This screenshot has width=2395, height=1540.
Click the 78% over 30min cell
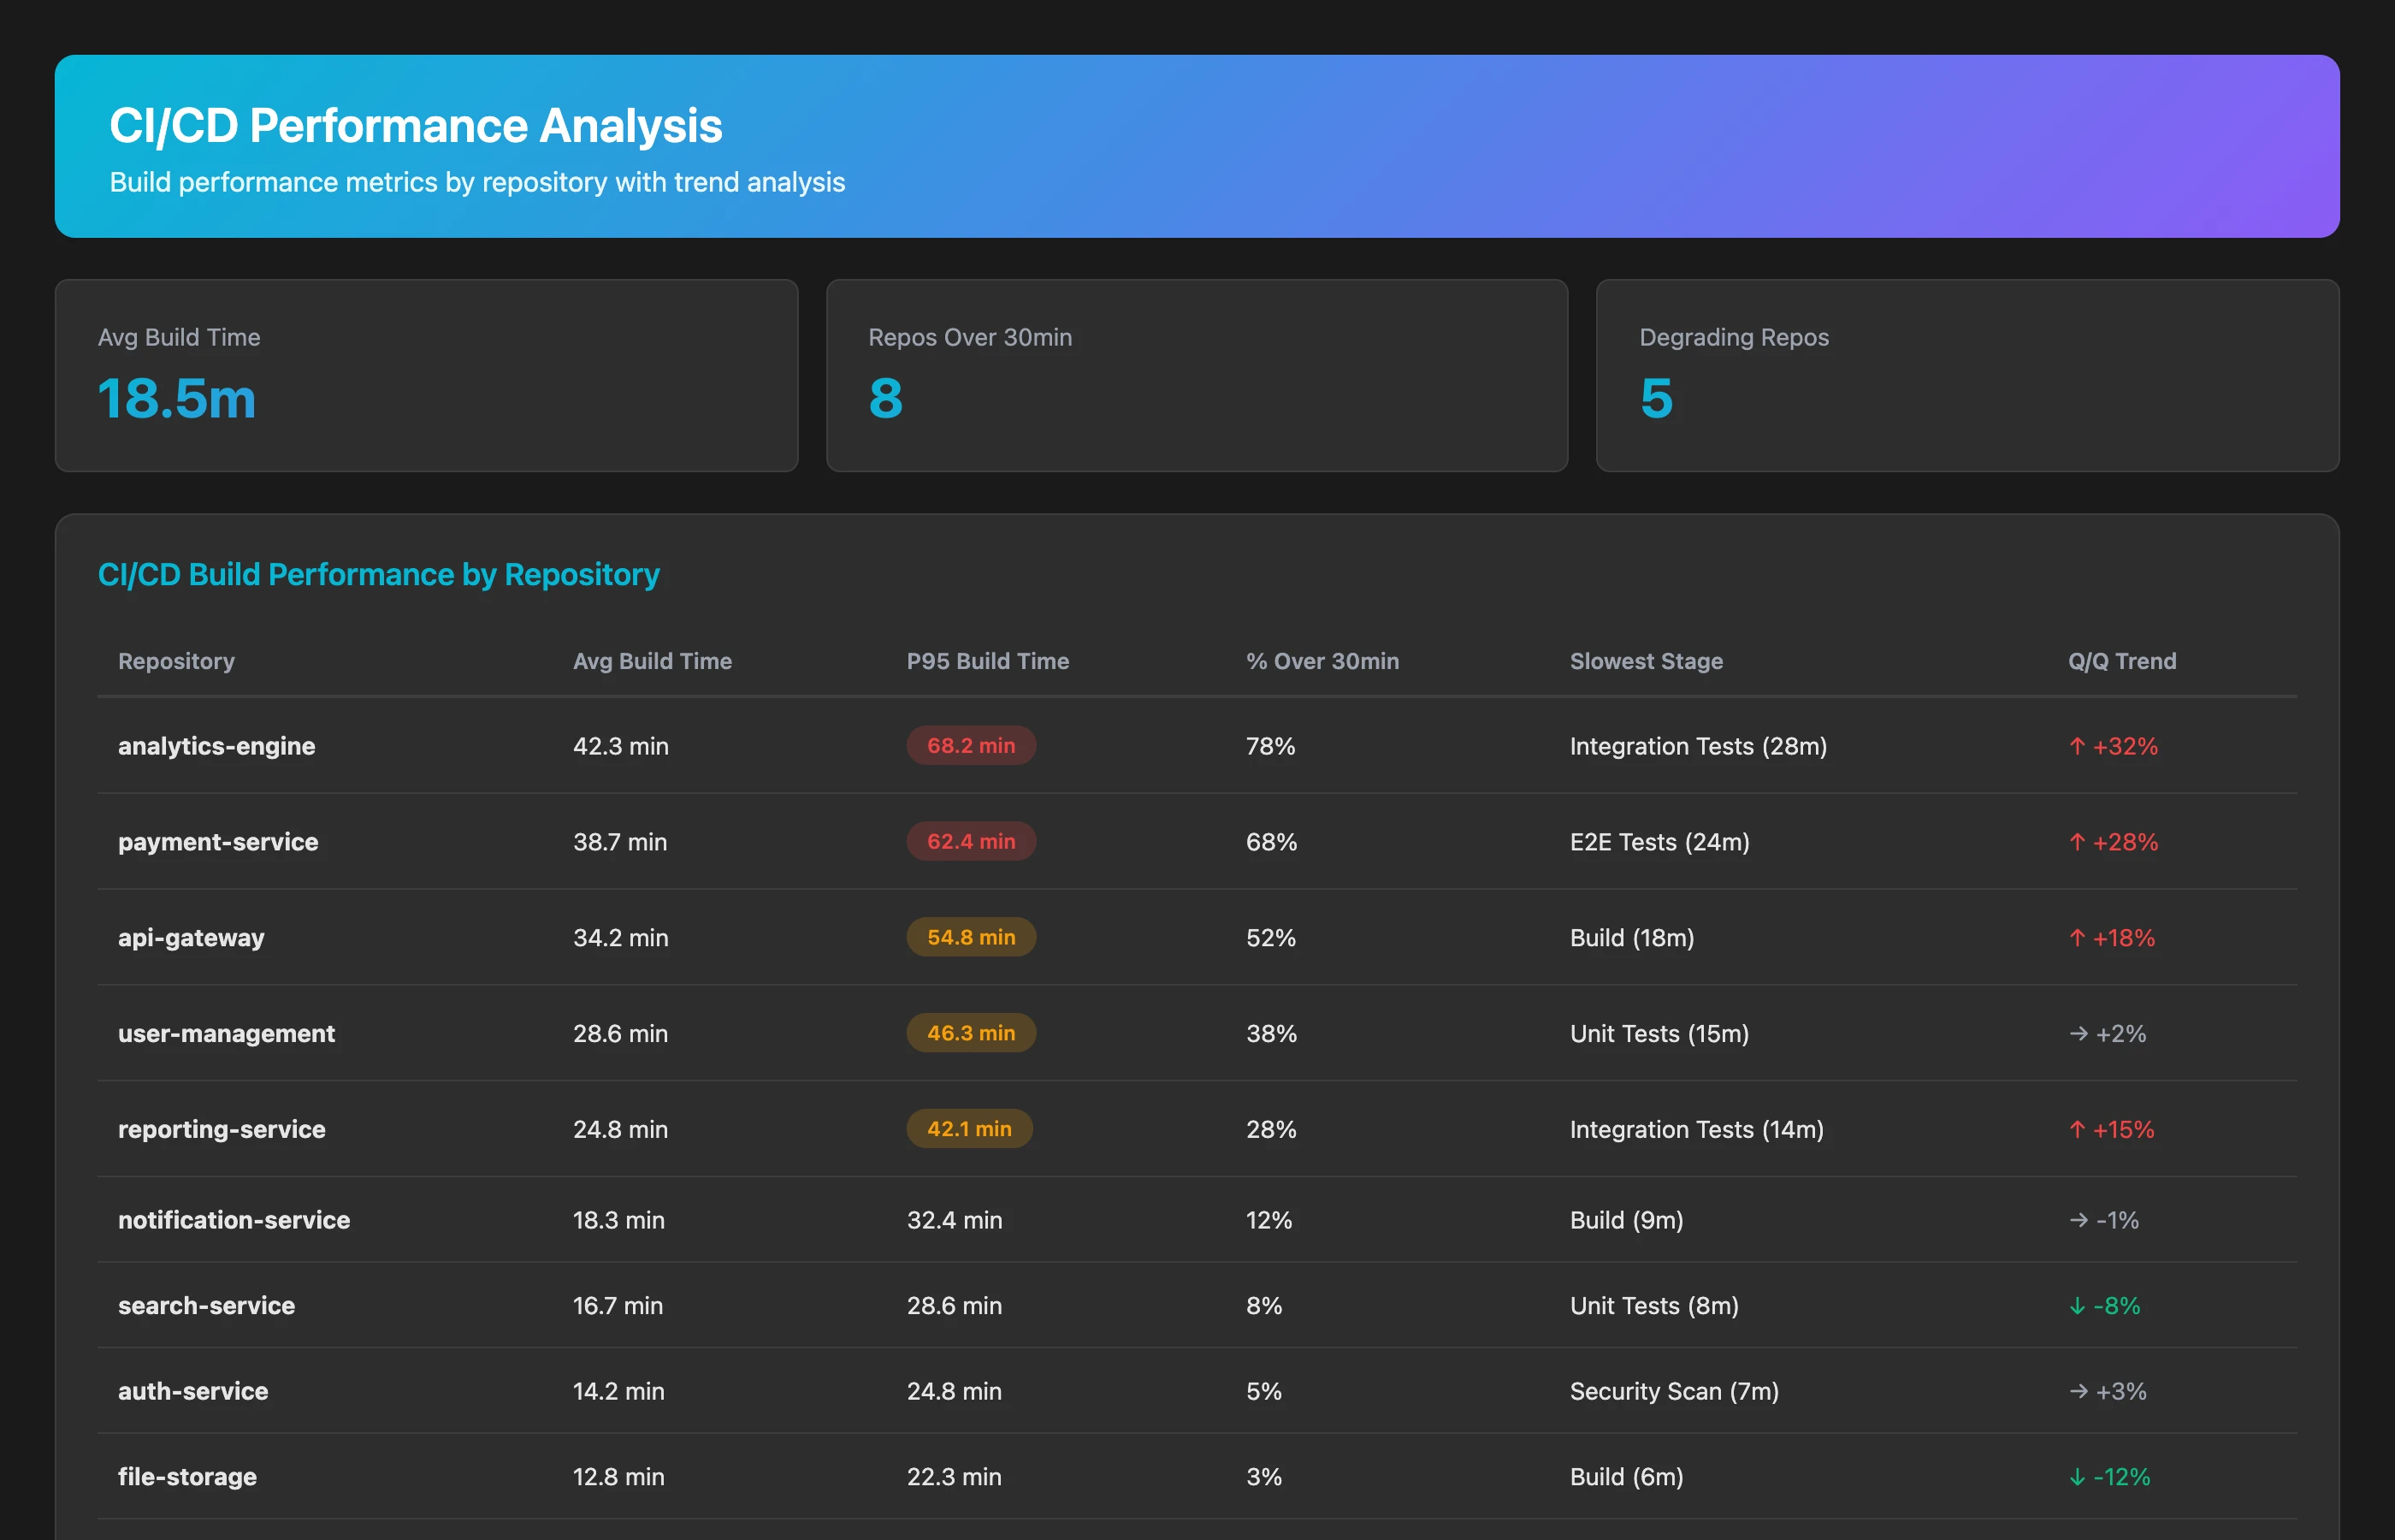point(1270,746)
